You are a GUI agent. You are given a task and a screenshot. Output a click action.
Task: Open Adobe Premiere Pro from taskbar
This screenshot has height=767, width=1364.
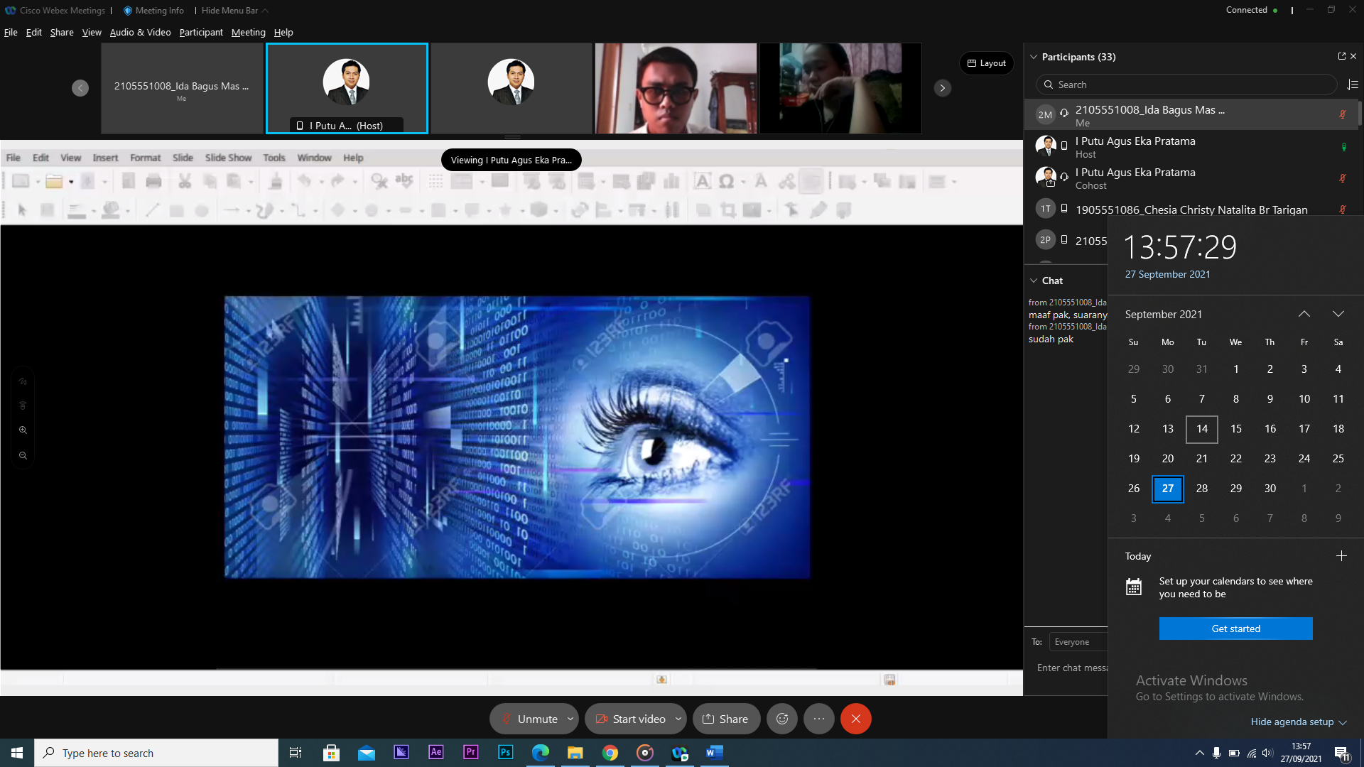[471, 753]
